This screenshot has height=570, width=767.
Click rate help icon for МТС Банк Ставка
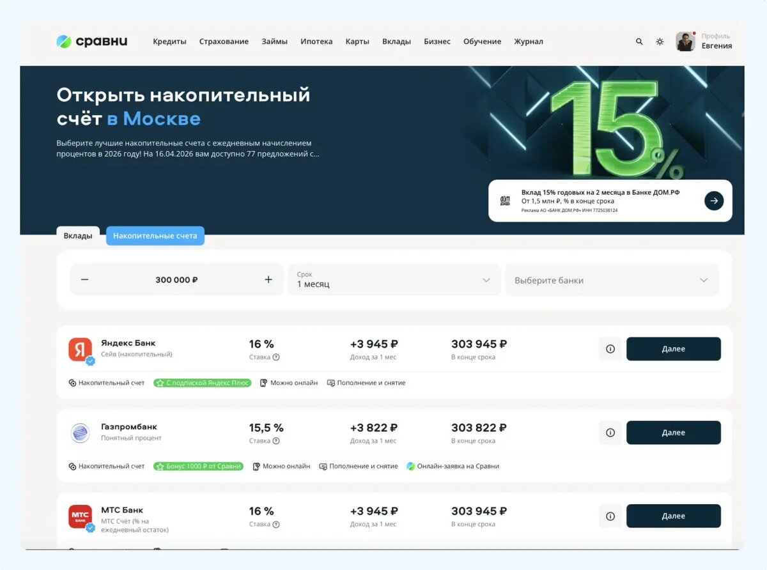(x=276, y=525)
